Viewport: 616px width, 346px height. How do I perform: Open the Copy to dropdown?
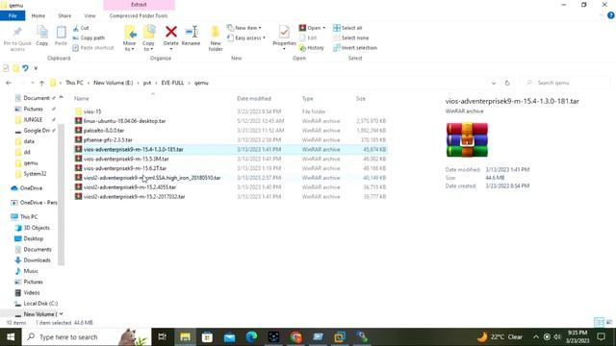click(x=148, y=38)
